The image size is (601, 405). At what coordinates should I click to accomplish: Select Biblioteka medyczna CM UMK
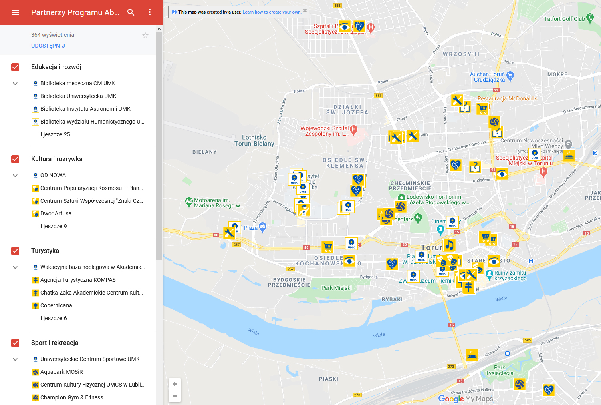click(x=78, y=83)
